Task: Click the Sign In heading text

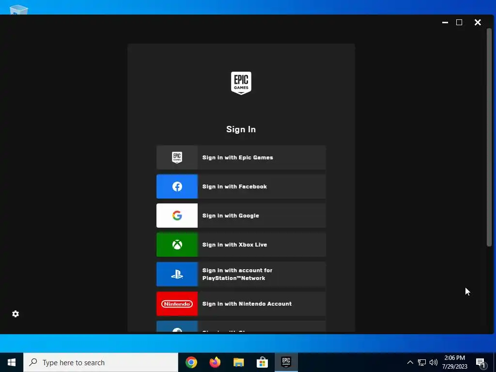Action: pos(241,129)
